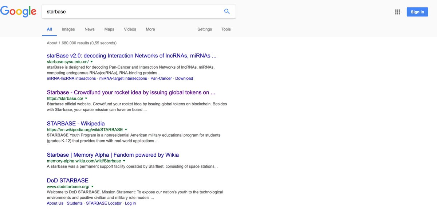Click the magnifying glass search icon
Viewport: 437px width, 213px height.
(227, 11)
